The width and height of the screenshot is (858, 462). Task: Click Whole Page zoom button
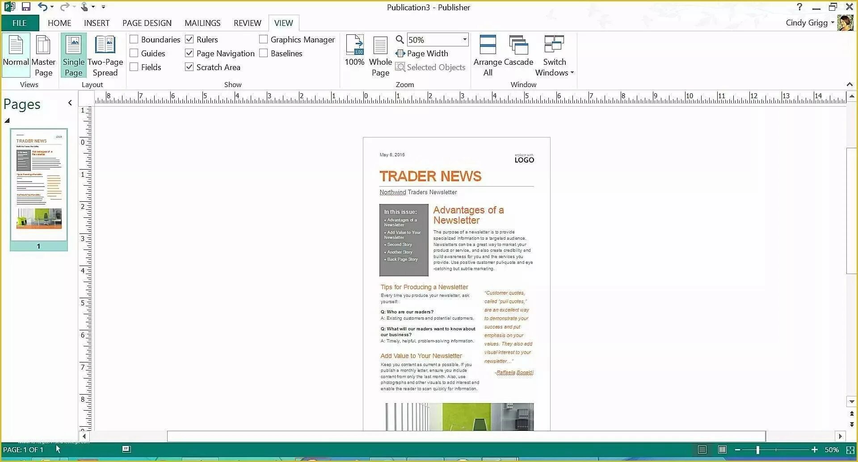[x=380, y=56]
